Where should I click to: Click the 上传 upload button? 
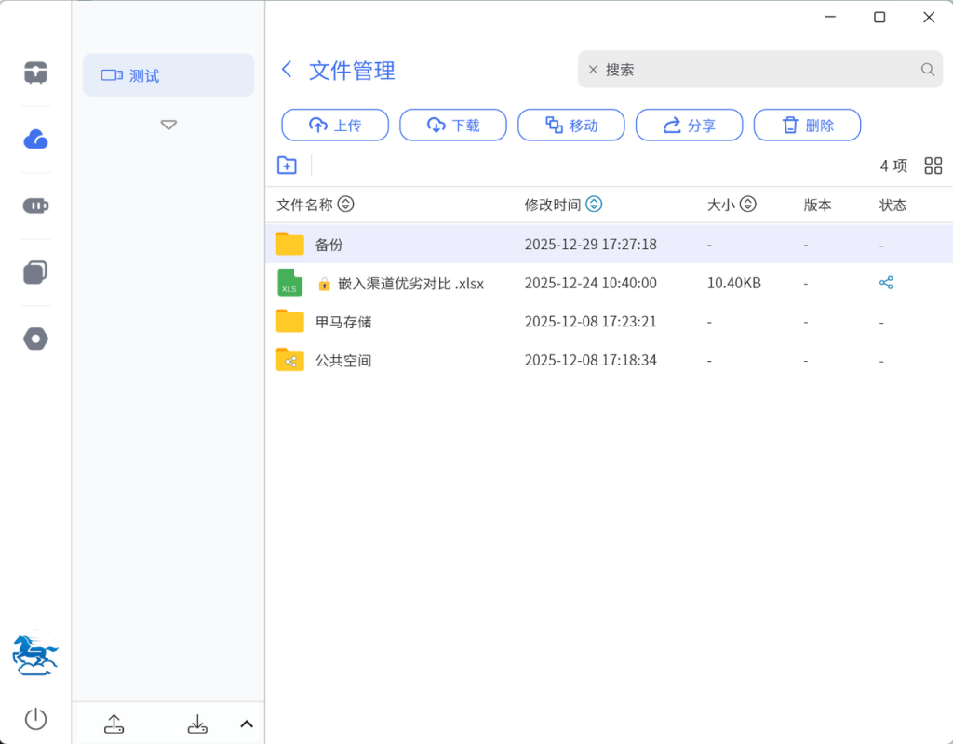point(335,126)
